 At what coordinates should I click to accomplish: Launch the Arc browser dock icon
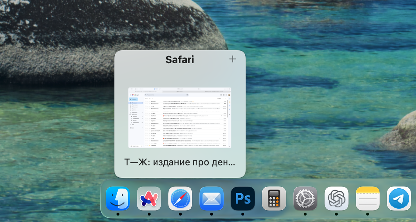[149, 199]
